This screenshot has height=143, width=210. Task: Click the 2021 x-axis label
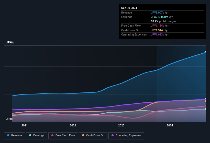[25, 125]
